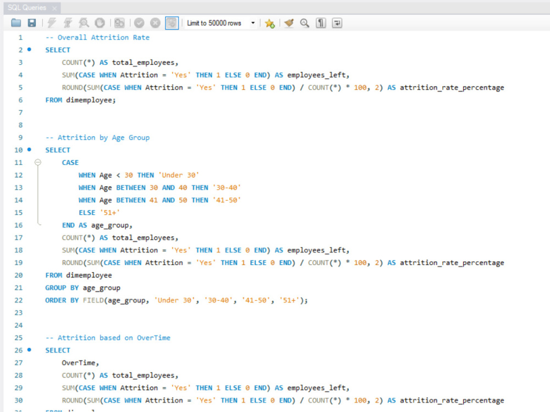Click 'total_employees,' alias on line 3
Viewport: 550px width, 412px height.
145,63
